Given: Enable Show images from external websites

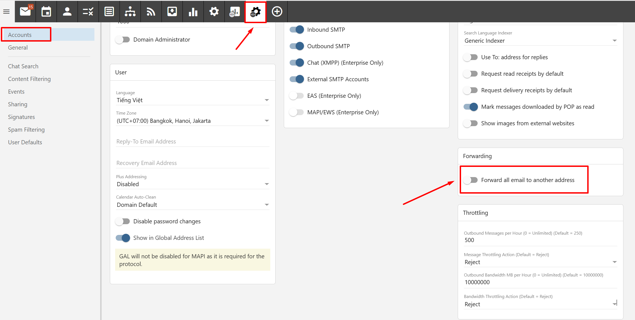Looking at the screenshot, I should [x=470, y=123].
